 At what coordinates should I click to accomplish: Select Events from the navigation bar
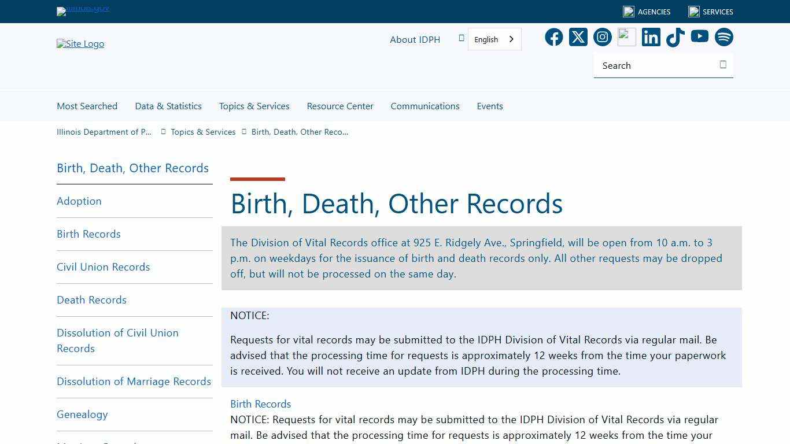coord(490,106)
